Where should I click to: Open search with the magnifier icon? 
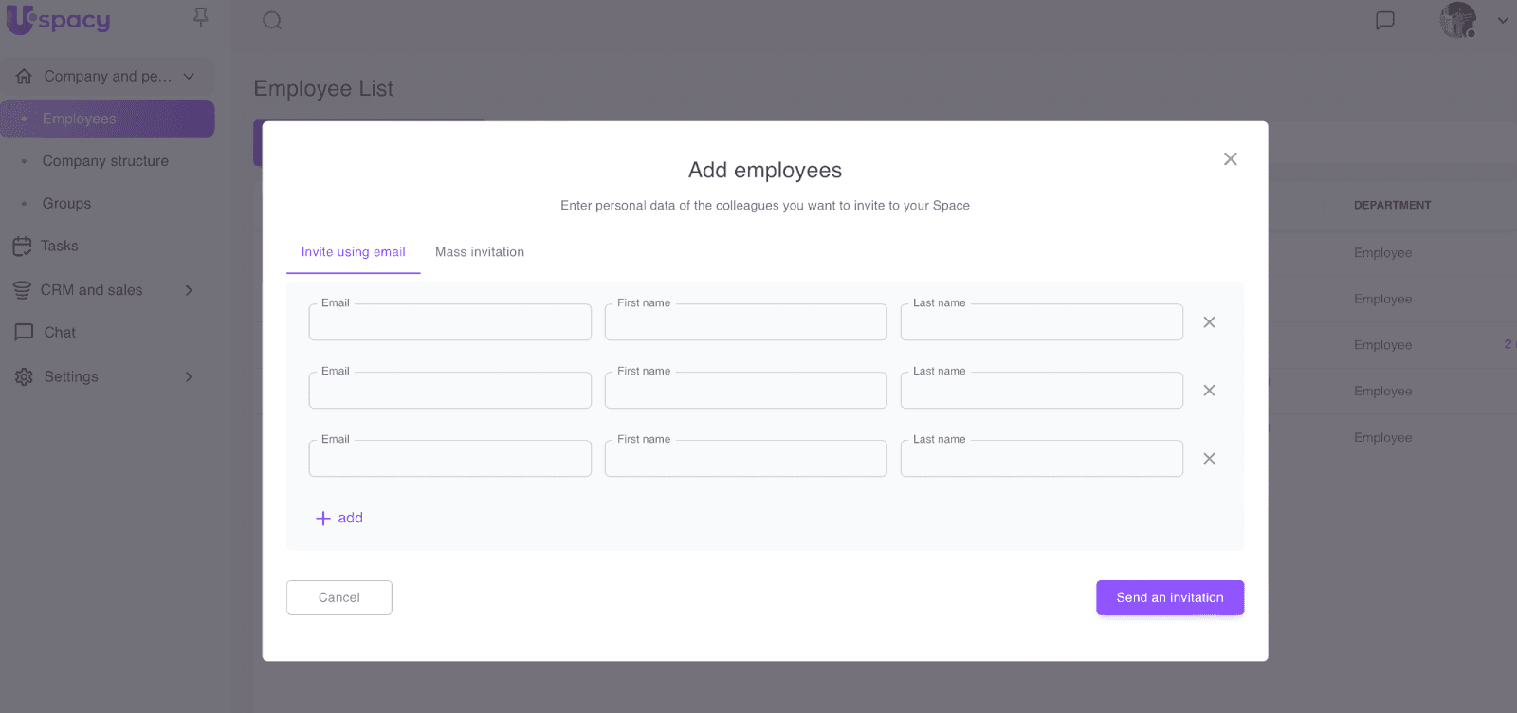click(272, 20)
